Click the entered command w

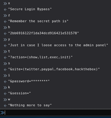9,99
